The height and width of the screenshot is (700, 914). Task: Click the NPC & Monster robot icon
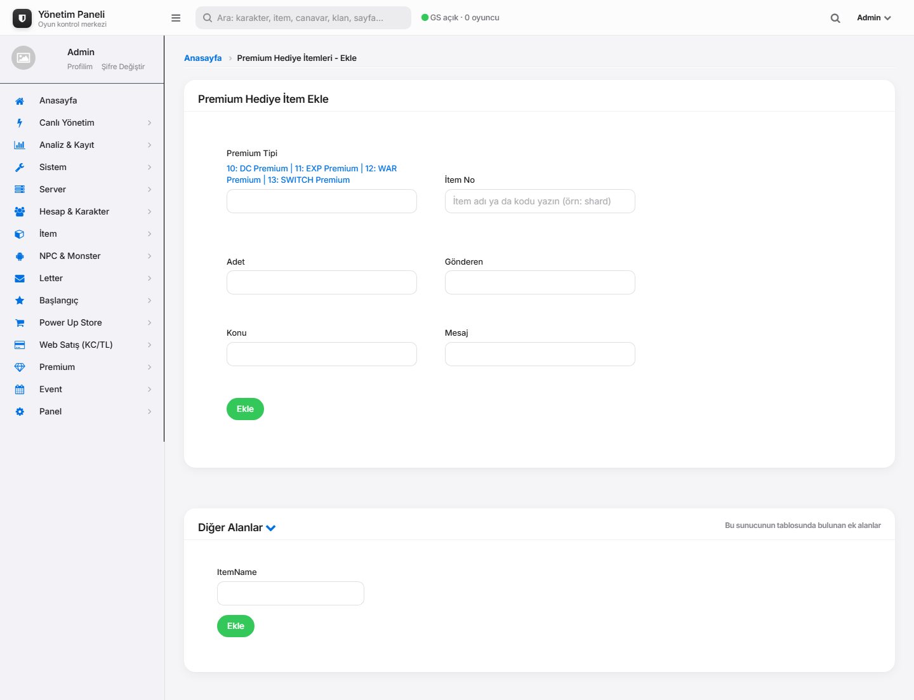coord(20,256)
